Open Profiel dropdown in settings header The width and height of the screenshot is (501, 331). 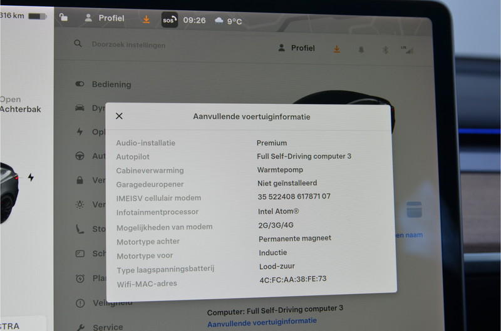click(x=296, y=48)
